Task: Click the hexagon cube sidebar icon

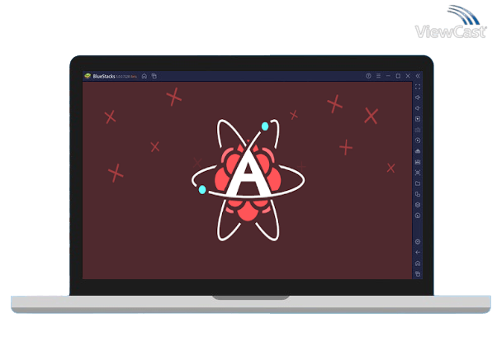Action: point(418,205)
